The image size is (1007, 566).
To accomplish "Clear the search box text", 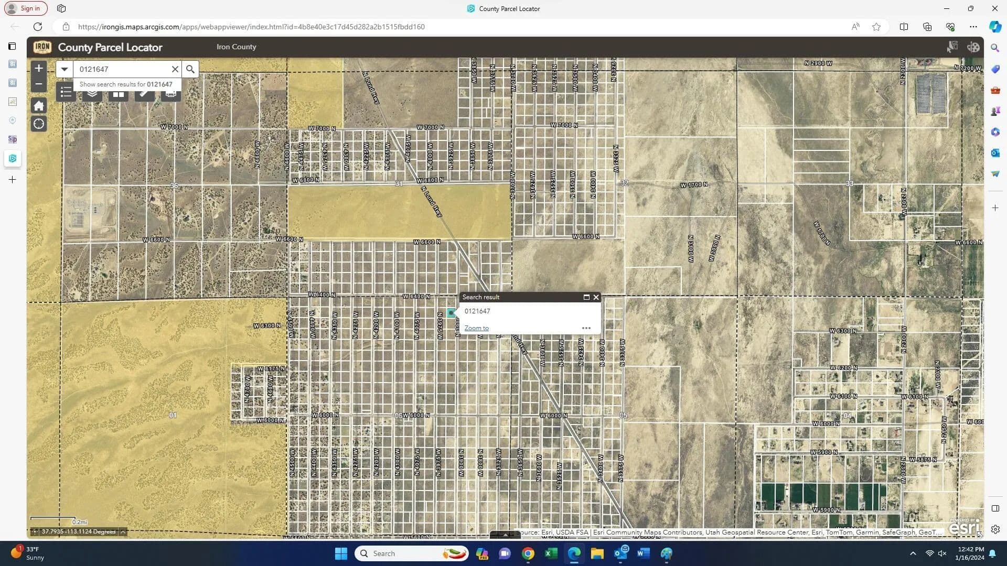I will (x=175, y=69).
